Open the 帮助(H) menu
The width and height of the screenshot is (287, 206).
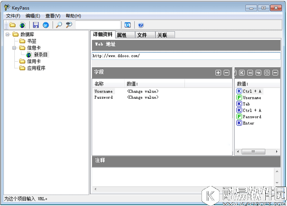click(73, 16)
